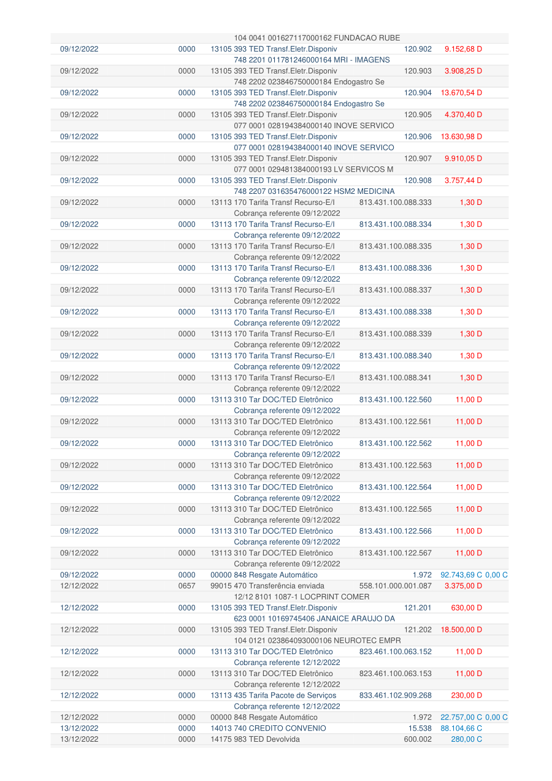Click the 13.630,98 D debit amount
This screenshot has width=552, height=781.
click(x=461, y=137)
